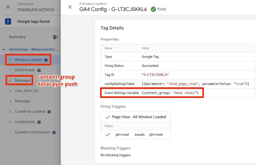
Task: Open Summary in the left sidebar
Action: coord(17,37)
